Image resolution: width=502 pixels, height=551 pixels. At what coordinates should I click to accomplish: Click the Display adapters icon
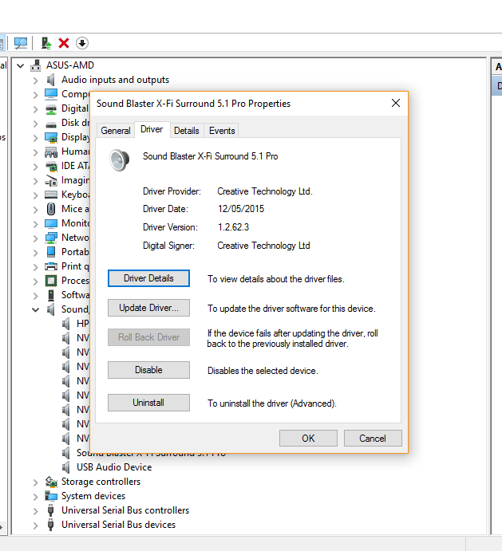pyautogui.click(x=51, y=137)
